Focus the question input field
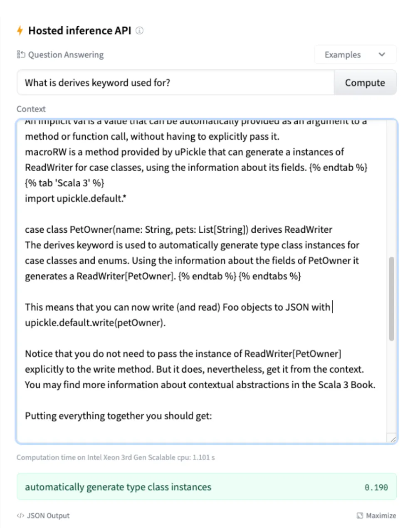The image size is (415, 528). coord(175,83)
